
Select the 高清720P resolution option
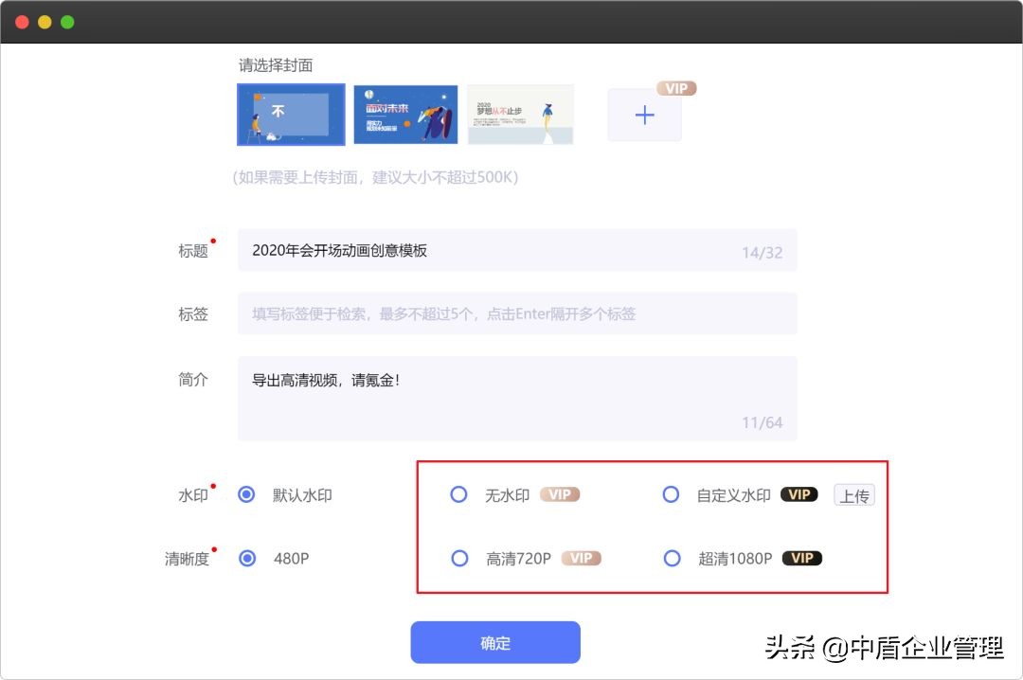(x=458, y=558)
